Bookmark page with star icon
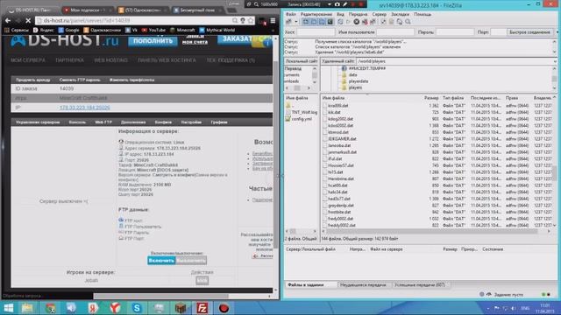 tap(251, 20)
